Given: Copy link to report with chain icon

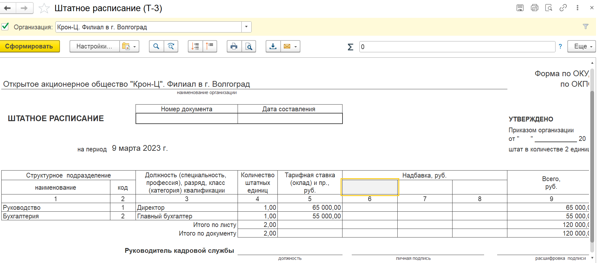Looking at the screenshot, I should (563, 8).
